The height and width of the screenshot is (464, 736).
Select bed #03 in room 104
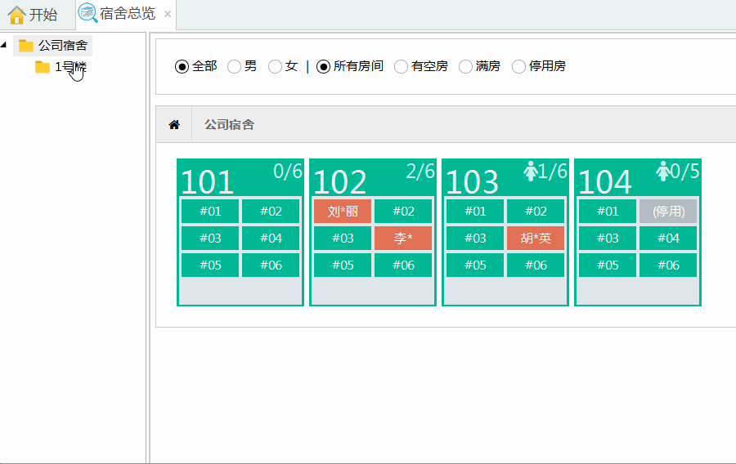pos(608,238)
